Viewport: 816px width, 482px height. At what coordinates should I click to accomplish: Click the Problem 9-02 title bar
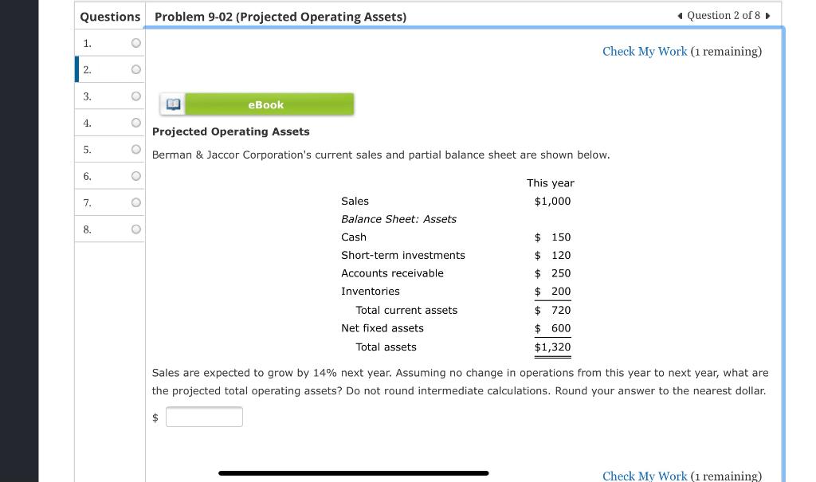pyautogui.click(x=280, y=16)
